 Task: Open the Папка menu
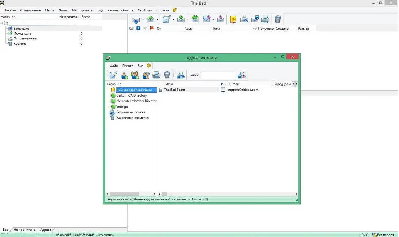(50, 10)
